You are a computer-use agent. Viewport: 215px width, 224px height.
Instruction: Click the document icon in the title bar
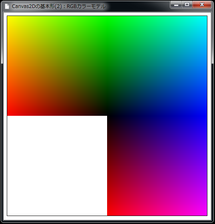[7, 6]
